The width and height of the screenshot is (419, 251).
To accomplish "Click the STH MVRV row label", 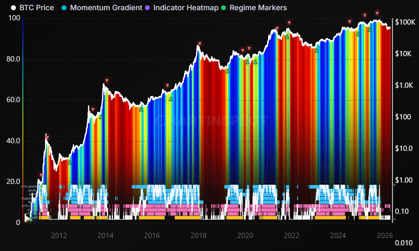I will 29,187.
